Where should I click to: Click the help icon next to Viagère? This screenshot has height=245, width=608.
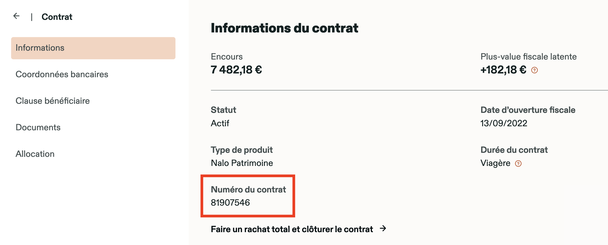pos(518,164)
